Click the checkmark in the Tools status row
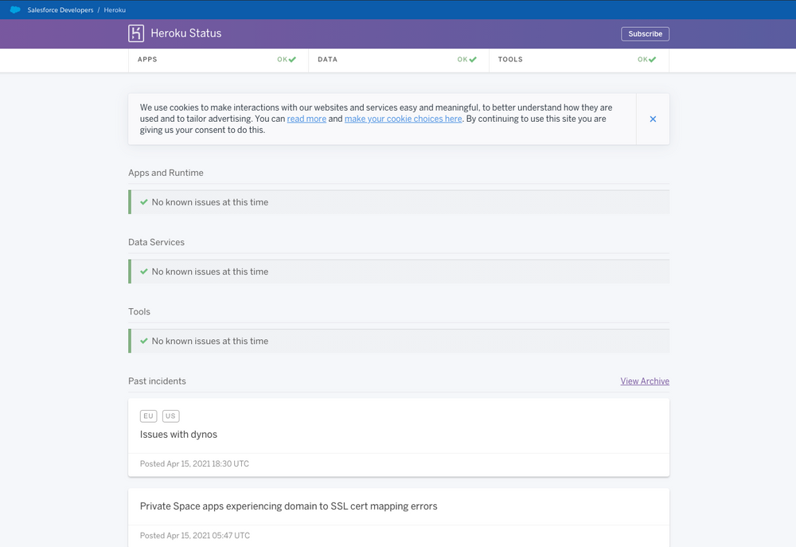The width and height of the screenshot is (796, 547). point(142,341)
